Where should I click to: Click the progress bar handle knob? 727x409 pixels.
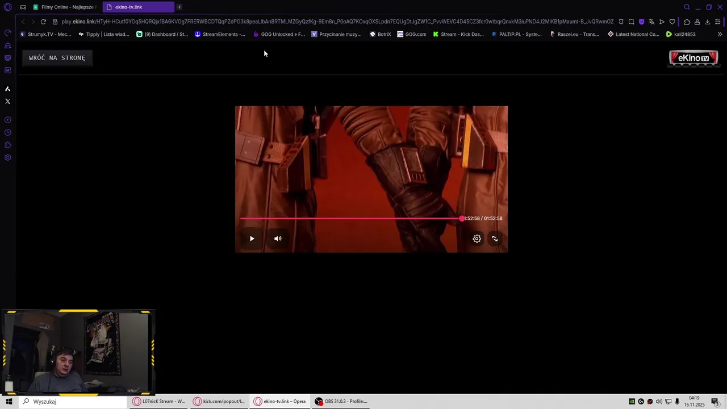462,218
